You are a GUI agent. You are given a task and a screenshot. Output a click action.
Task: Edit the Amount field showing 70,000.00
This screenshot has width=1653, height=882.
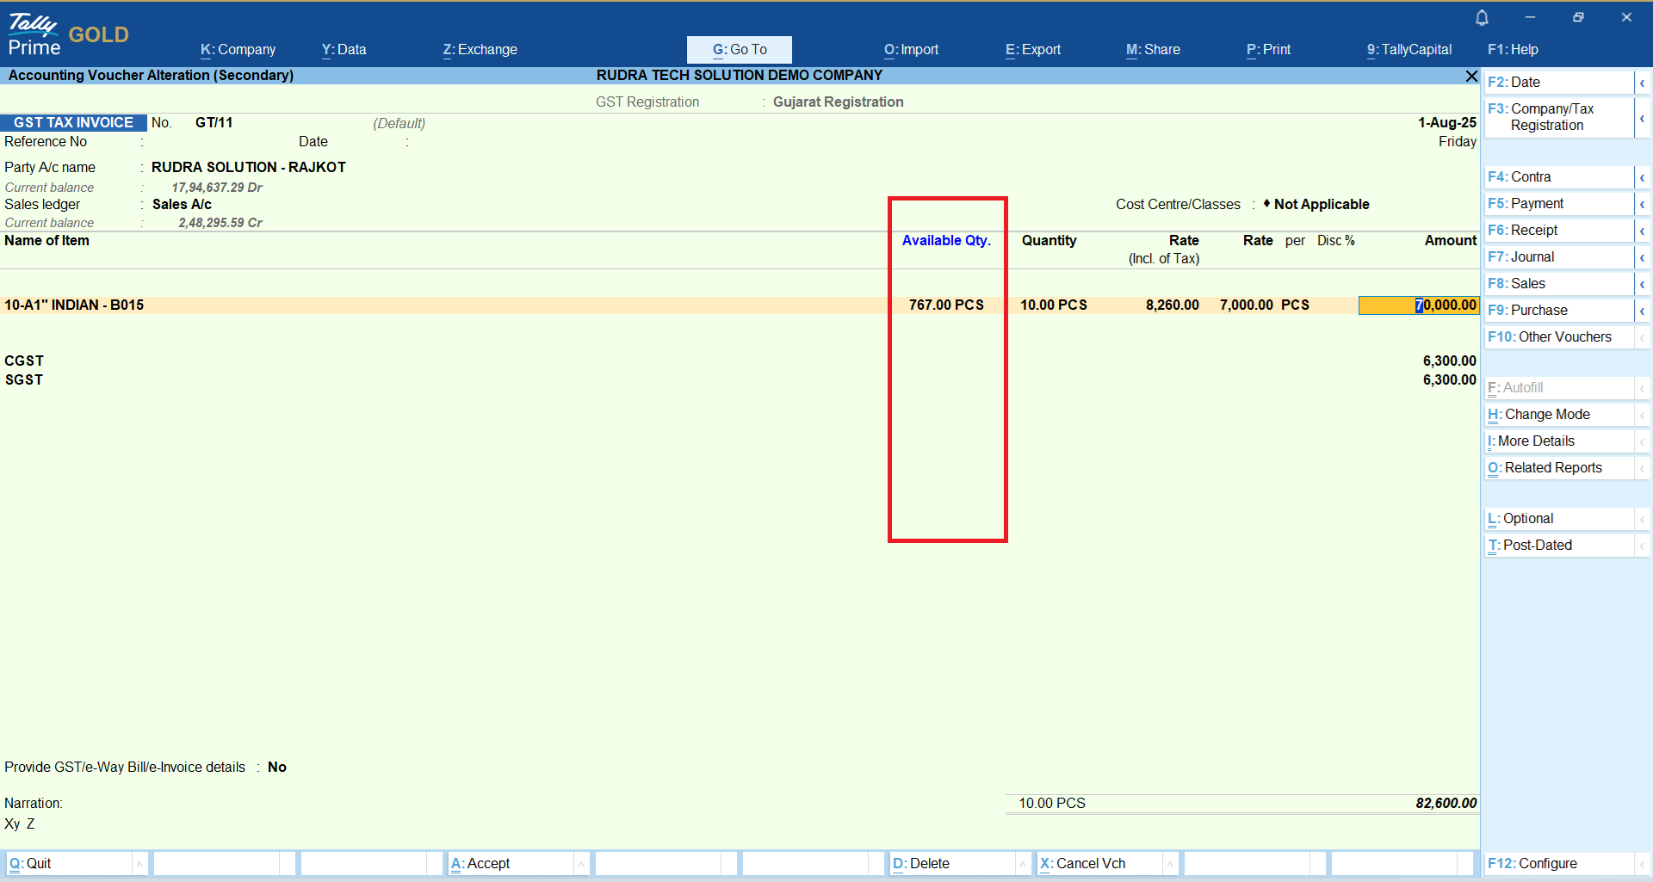tap(1419, 305)
